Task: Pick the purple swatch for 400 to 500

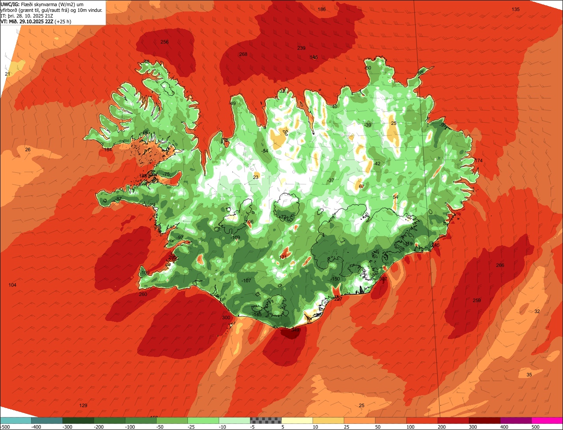Action: [x=515, y=420]
